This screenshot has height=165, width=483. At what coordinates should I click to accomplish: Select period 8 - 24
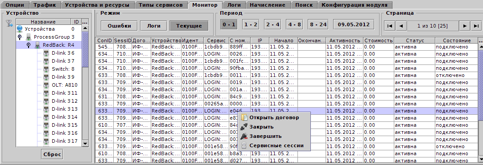coord(318,24)
